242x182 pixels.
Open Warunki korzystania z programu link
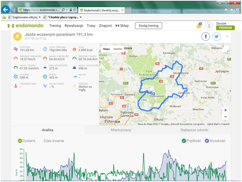188,124
